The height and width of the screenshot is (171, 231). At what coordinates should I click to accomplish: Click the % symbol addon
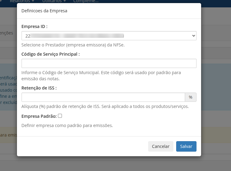pyautogui.click(x=191, y=97)
